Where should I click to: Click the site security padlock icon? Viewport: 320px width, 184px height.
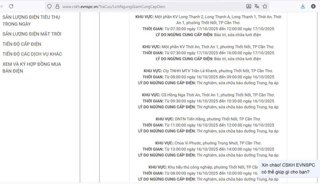click(x=57, y=6)
